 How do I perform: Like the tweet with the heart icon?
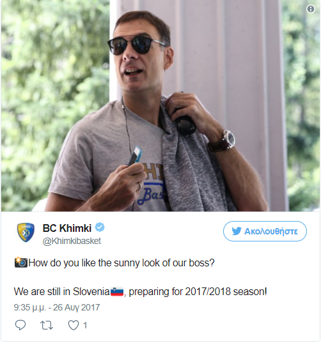point(74,325)
